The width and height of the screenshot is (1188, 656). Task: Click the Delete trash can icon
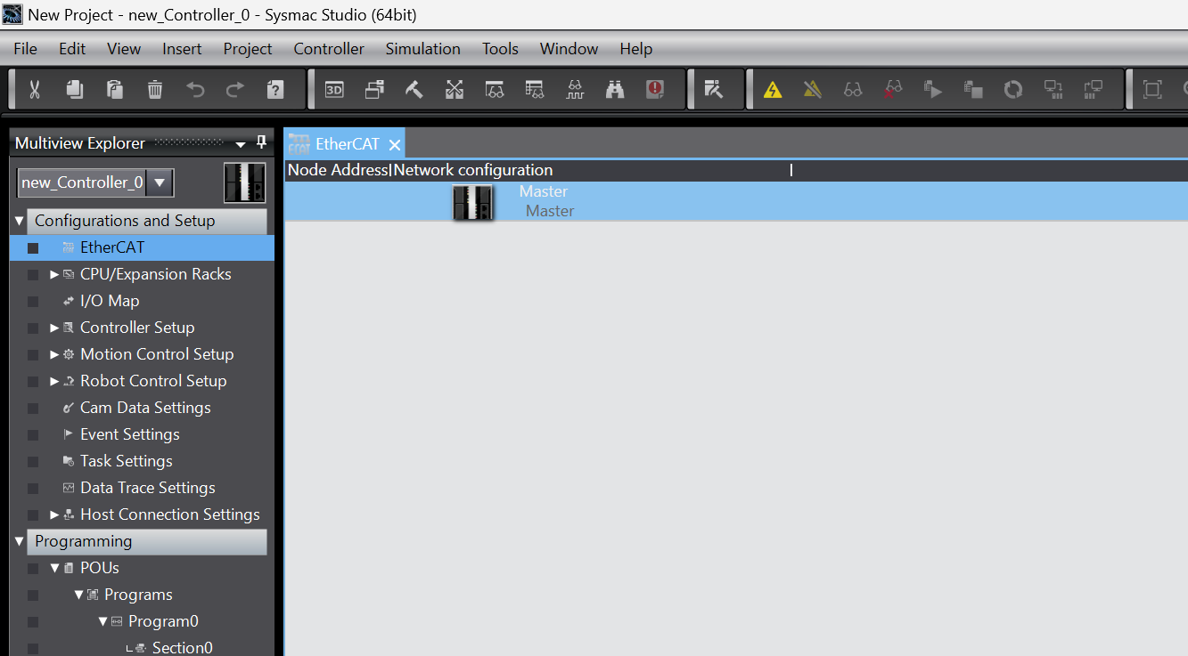pos(155,89)
